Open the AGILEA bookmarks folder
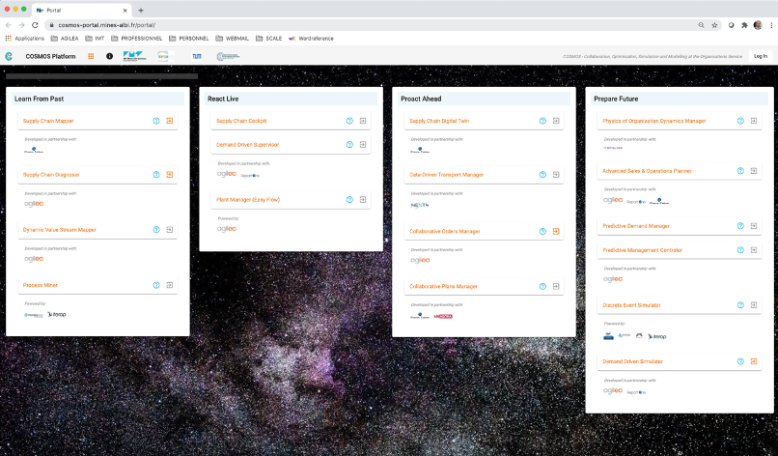 [65, 39]
